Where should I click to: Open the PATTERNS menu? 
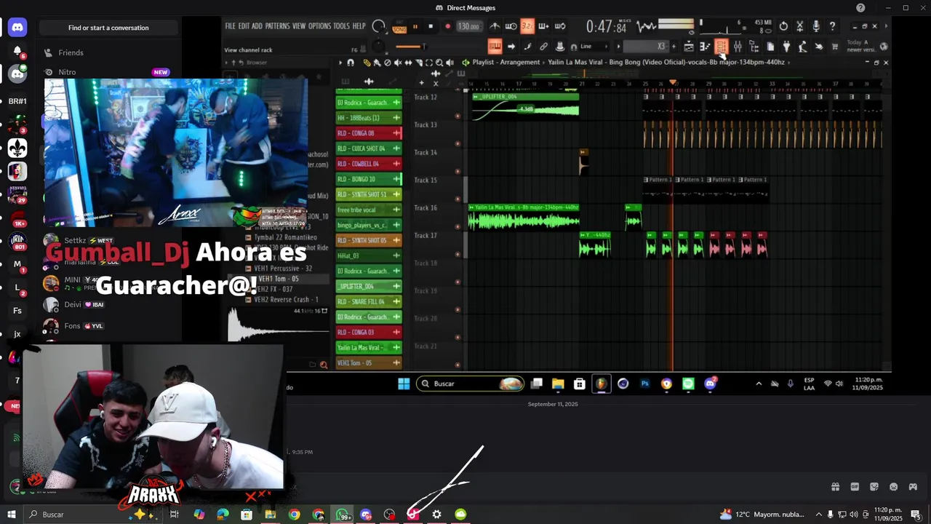277,26
